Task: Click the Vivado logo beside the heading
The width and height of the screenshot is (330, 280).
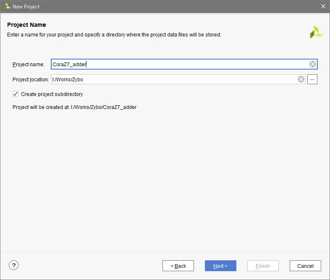Action: click(316, 32)
